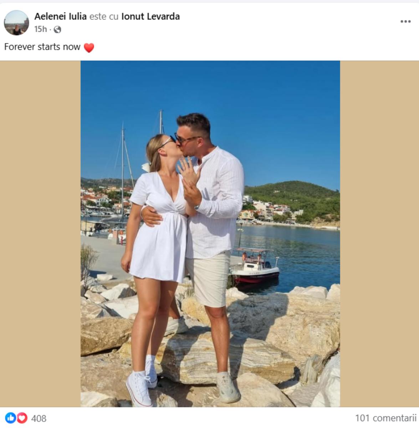
Task: Open Ionut Levarda's tagged profile link
Action: 150,16
